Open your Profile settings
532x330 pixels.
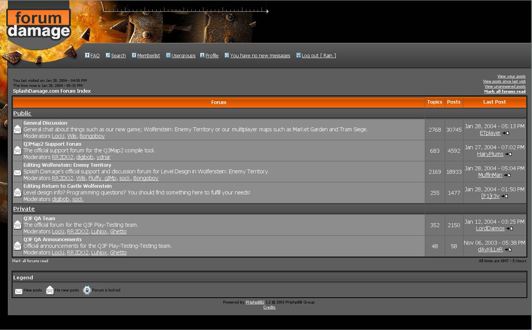212,56
